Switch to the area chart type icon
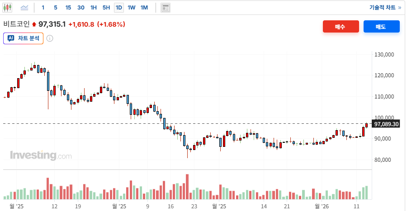Viewport: 407px width, 211px height. click(x=24, y=8)
